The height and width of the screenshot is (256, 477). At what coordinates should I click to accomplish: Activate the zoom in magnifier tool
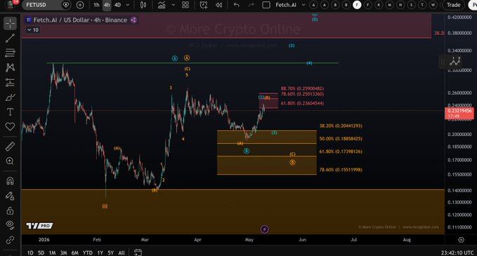click(10, 161)
